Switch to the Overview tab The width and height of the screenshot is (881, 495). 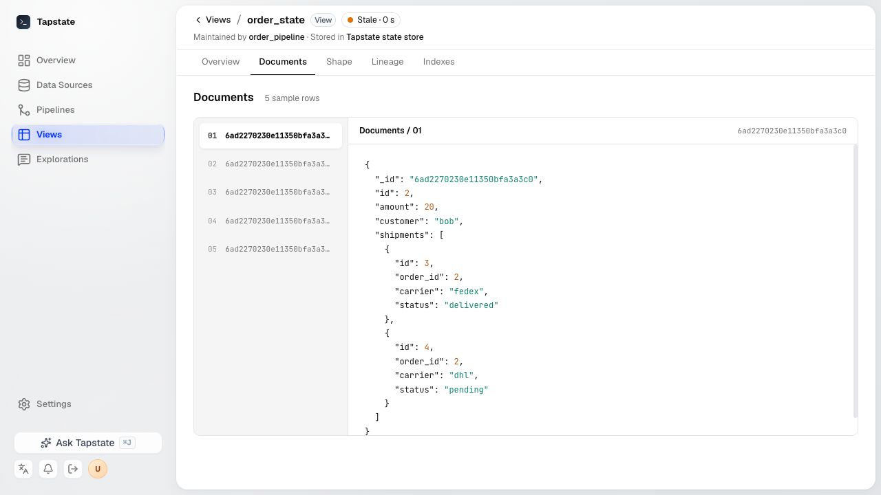(220, 62)
